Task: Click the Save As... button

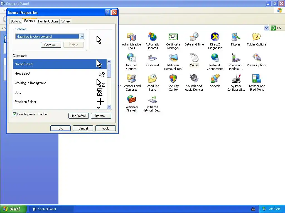Action: click(51, 45)
